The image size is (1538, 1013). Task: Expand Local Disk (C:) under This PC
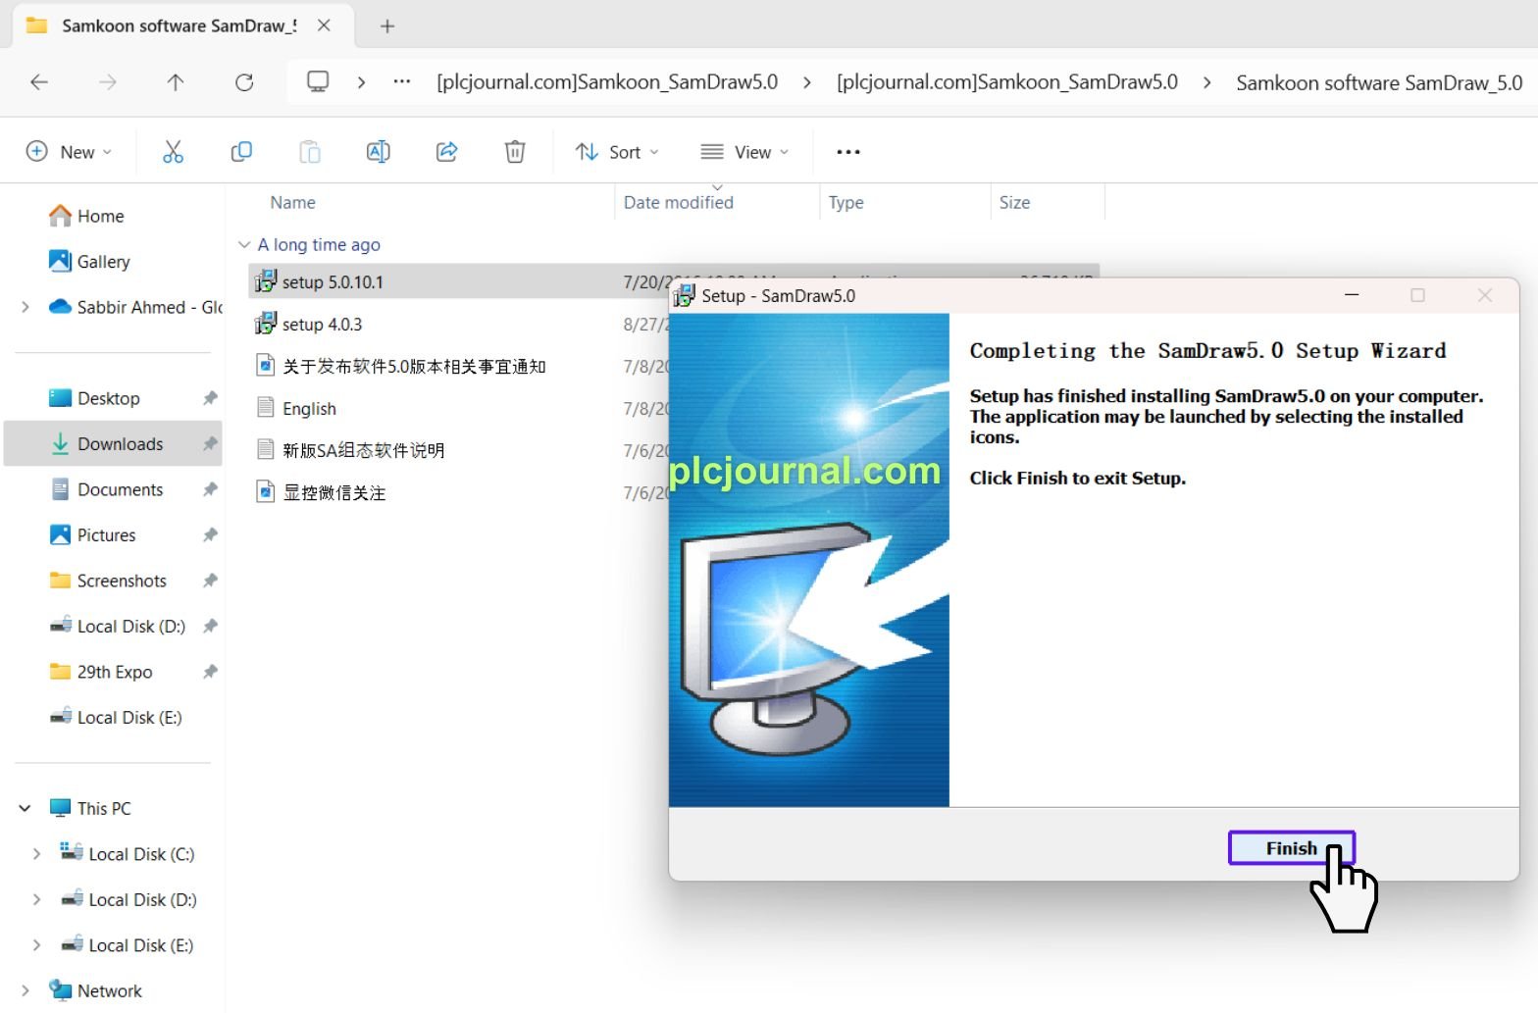(36, 854)
